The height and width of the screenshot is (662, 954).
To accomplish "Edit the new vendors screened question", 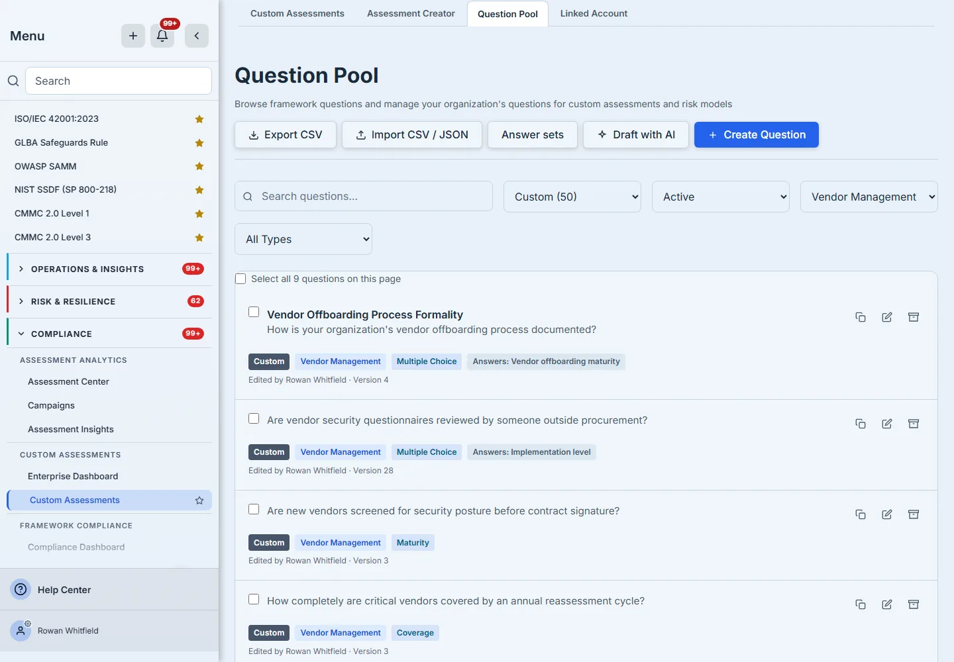I will click(x=887, y=514).
